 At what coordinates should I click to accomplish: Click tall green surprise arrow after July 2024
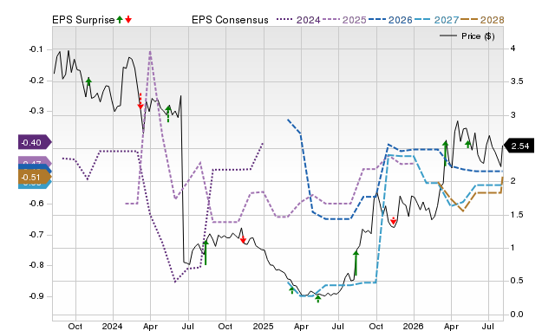(x=206, y=252)
